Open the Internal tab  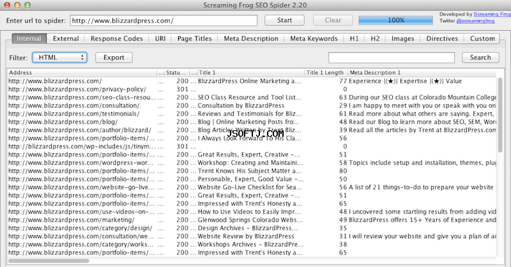(x=29, y=38)
